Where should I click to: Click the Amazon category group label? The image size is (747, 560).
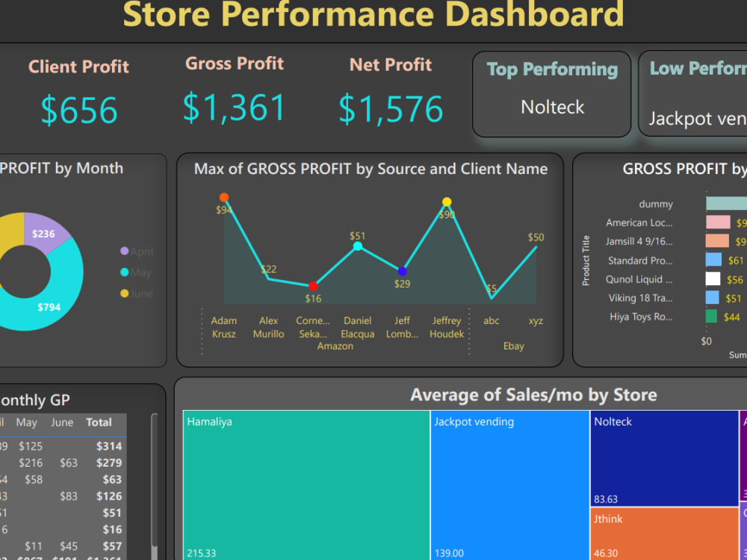pyautogui.click(x=335, y=346)
